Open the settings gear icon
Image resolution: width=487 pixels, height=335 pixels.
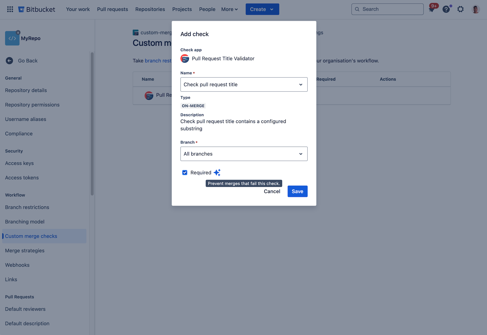tap(460, 9)
